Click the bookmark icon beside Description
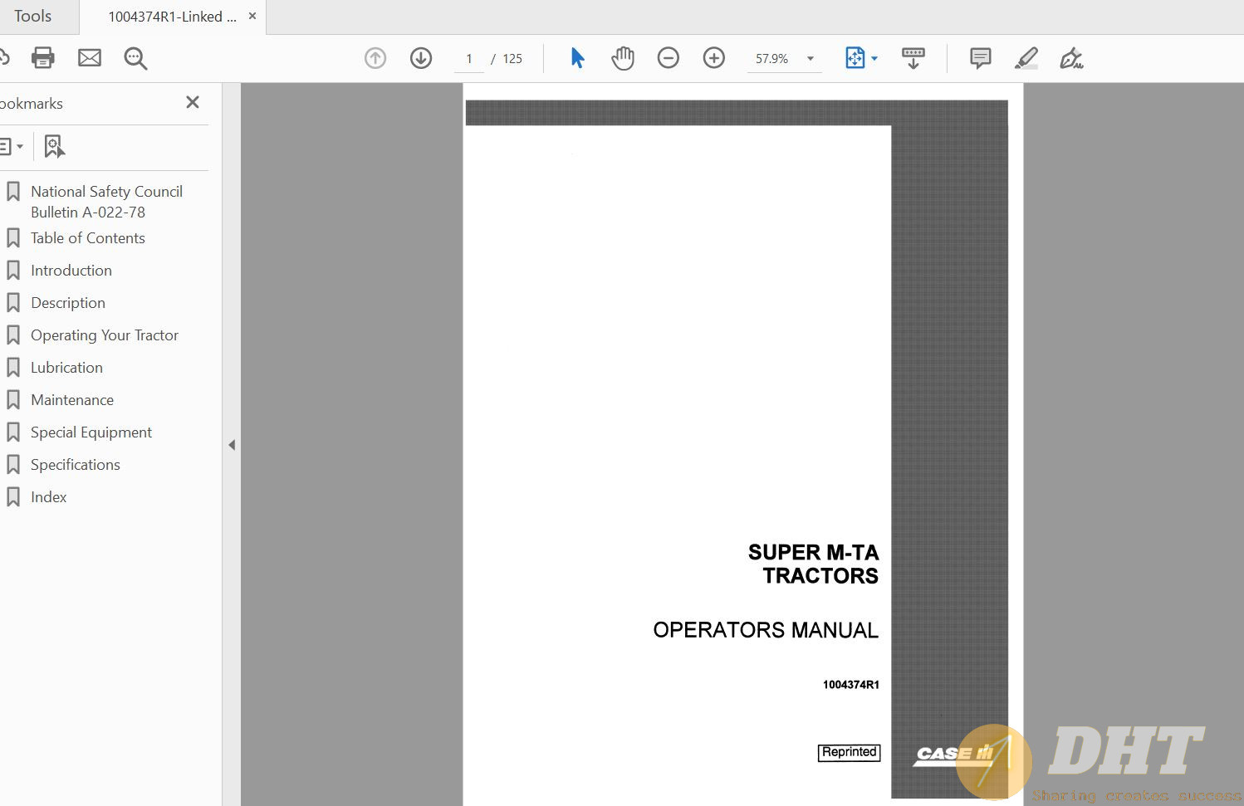1244x806 pixels. click(x=13, y=302)
